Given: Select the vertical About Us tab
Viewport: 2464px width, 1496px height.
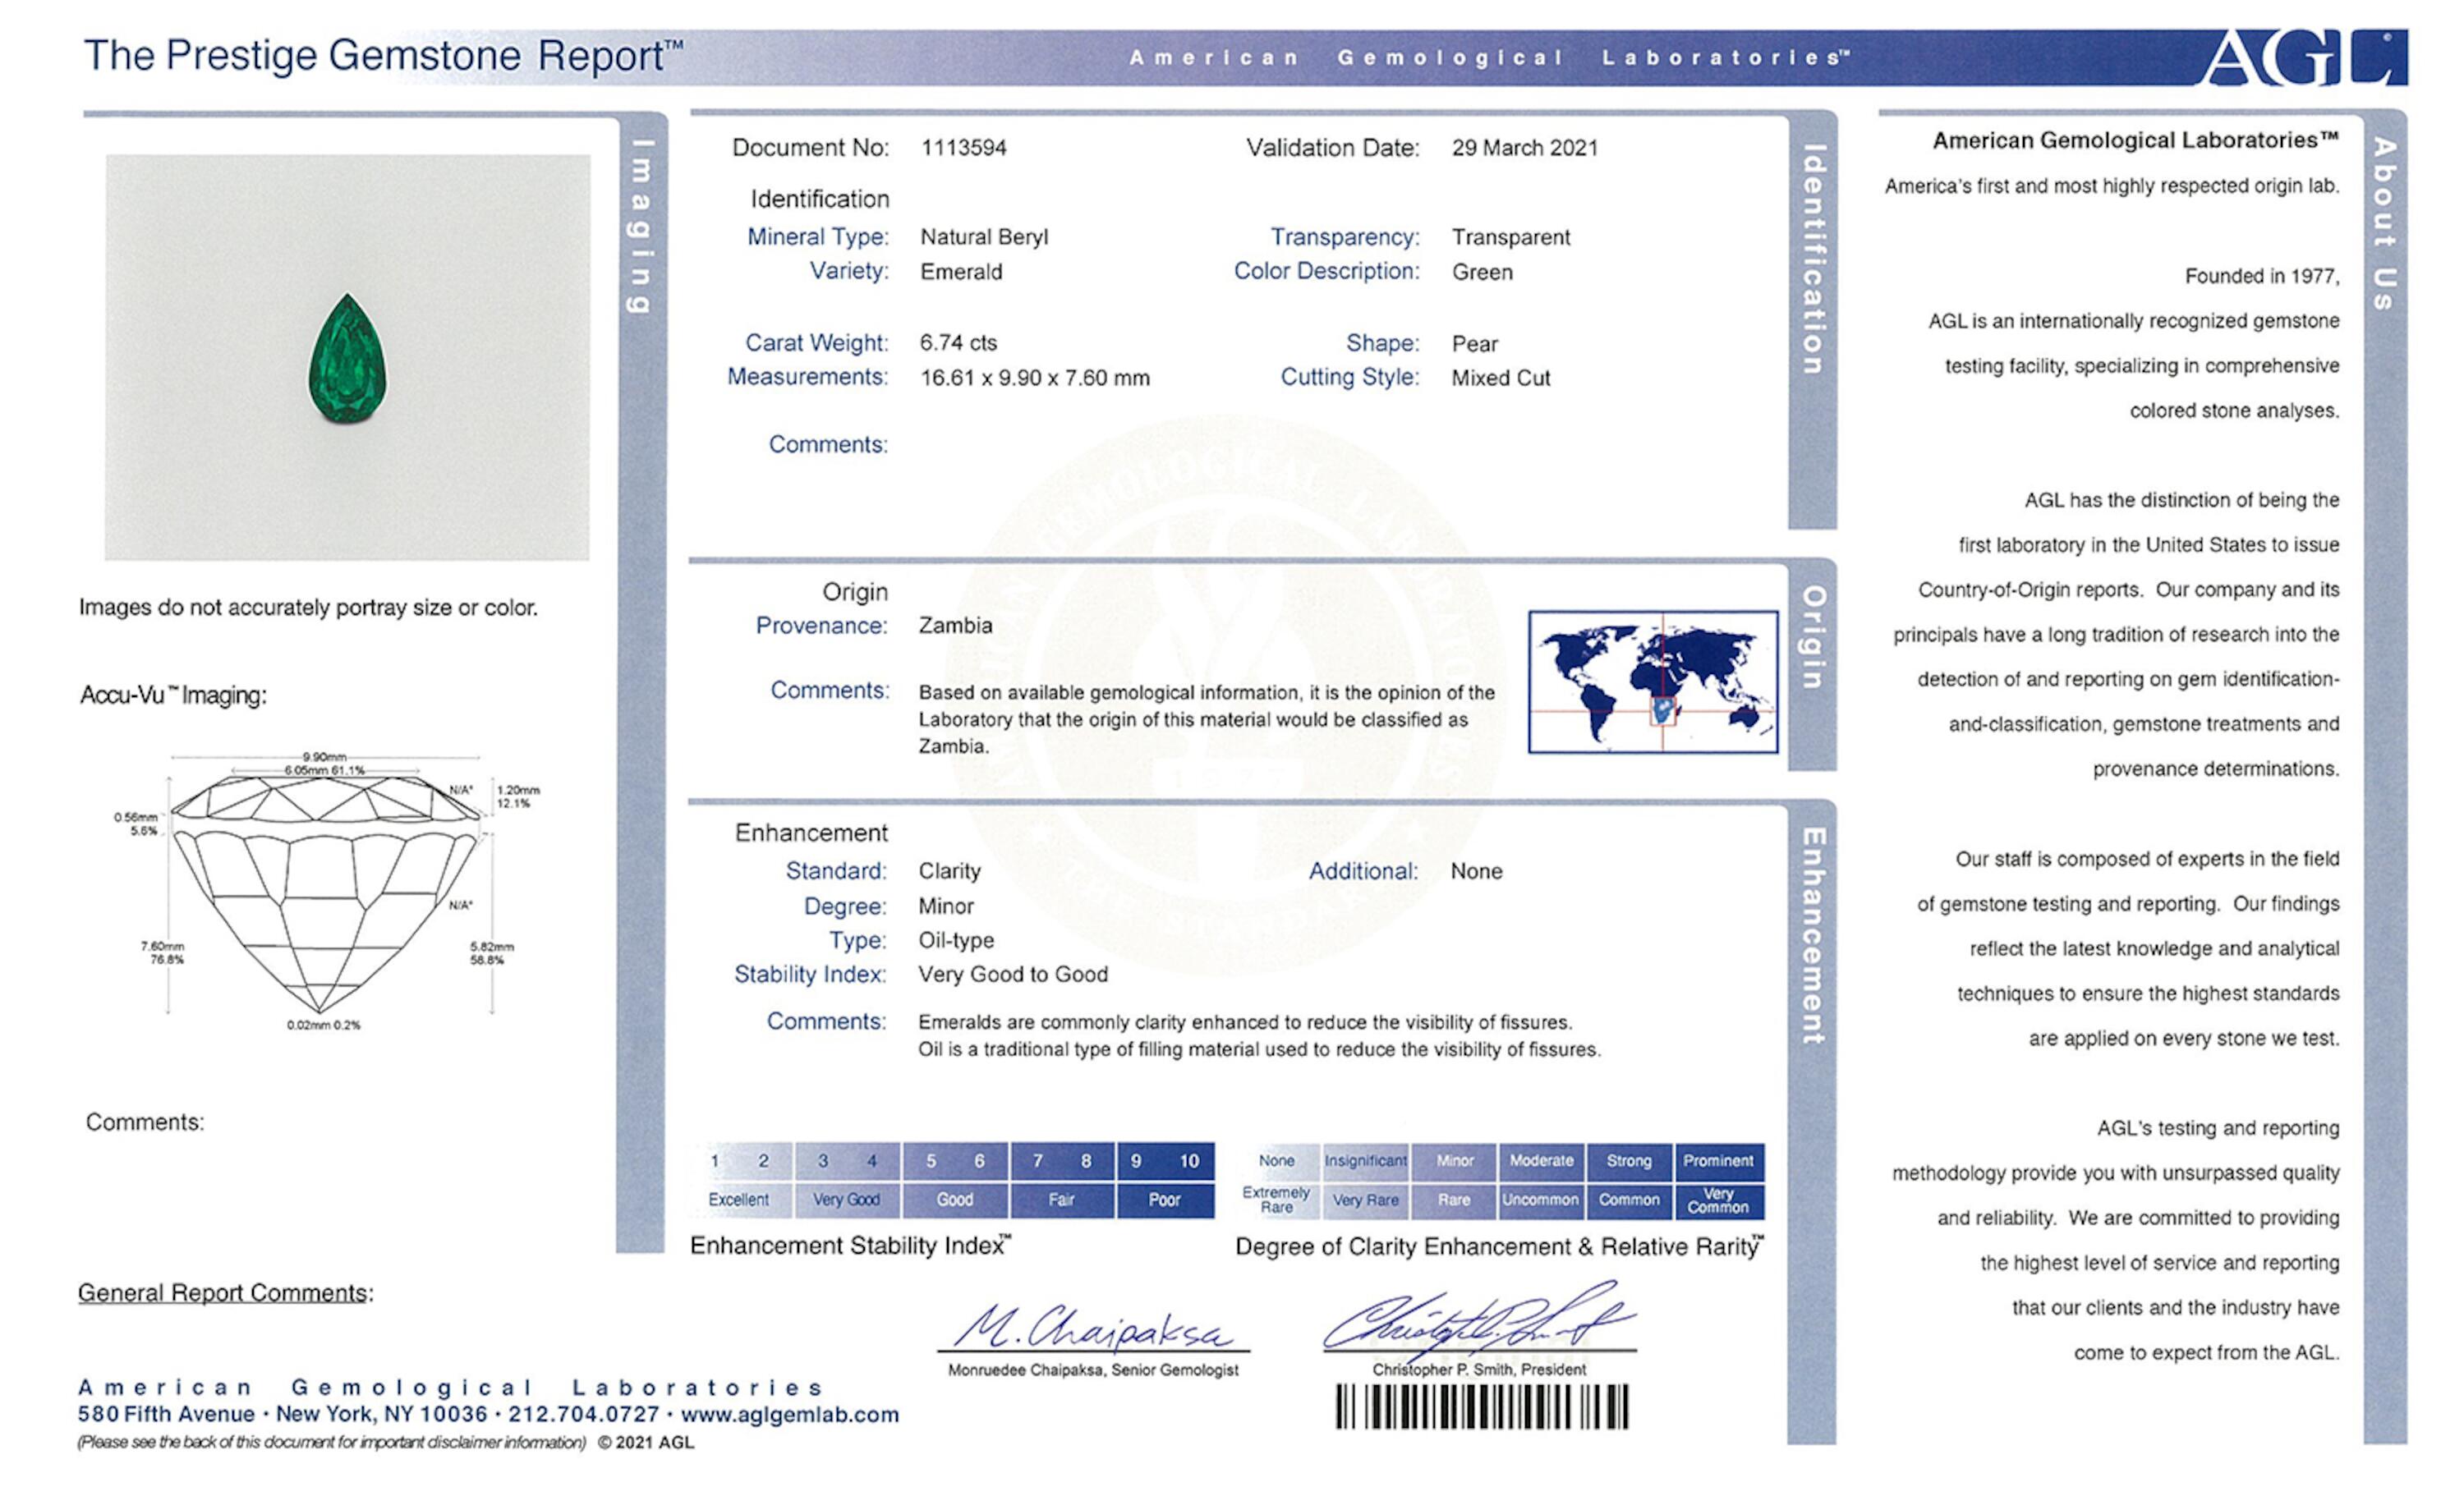Looking at the screenshot, I should coord(2384,223).
